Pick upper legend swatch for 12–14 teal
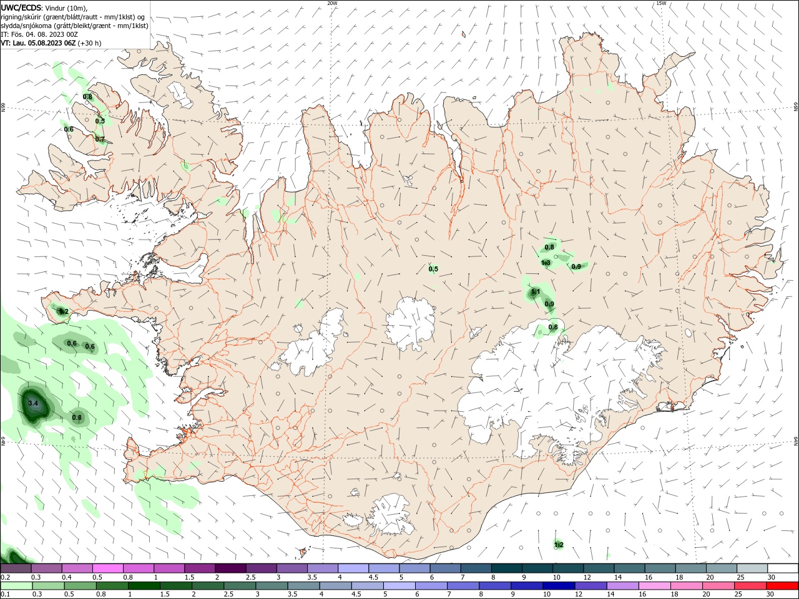 (x=599, y=568)
